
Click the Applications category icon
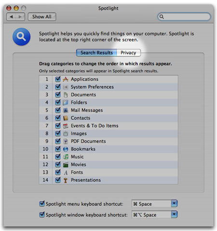(x=66, y=79)
